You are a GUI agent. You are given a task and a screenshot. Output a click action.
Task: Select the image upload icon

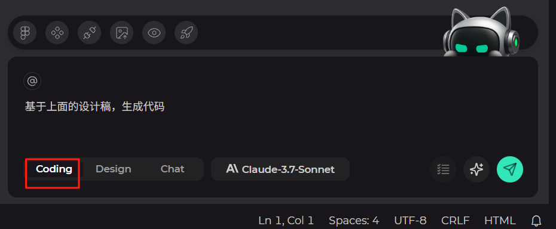coord(121,33)
